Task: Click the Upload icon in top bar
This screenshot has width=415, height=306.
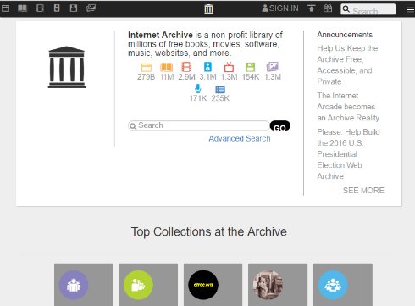Action: click(311, 8)
